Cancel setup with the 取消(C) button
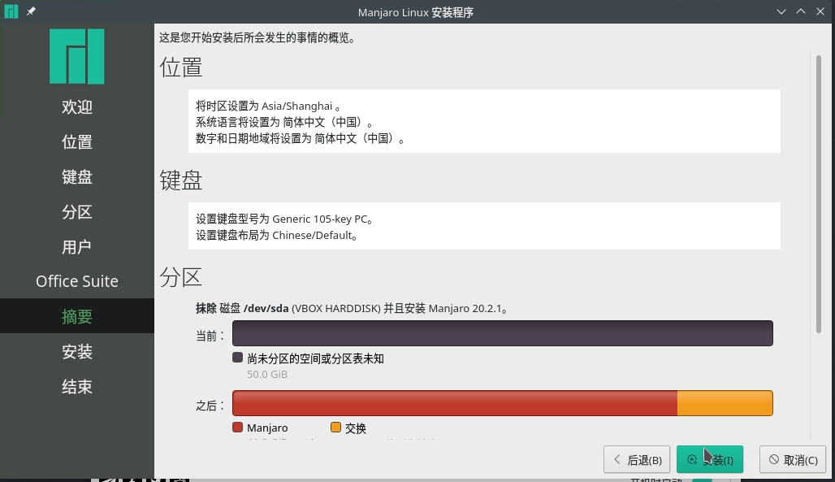This screenshot has width=835, height=482. point(793,459)
